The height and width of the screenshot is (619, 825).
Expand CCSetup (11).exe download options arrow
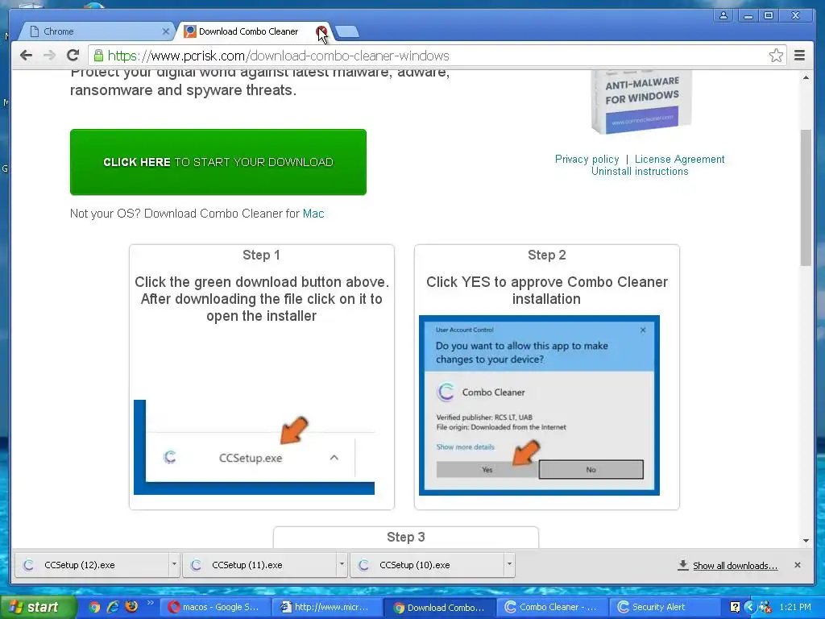[342, 564]
